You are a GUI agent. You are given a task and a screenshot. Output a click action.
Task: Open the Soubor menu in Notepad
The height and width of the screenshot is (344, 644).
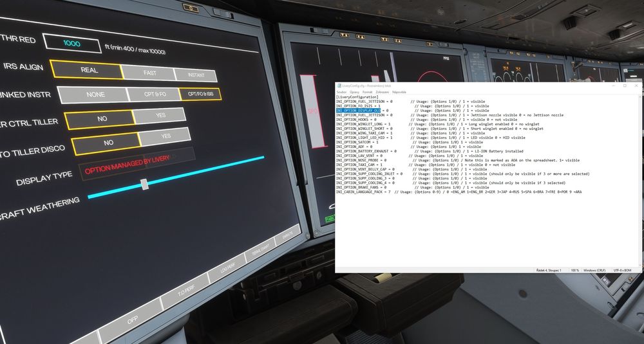pyautogui.click(x=342, y=92)
